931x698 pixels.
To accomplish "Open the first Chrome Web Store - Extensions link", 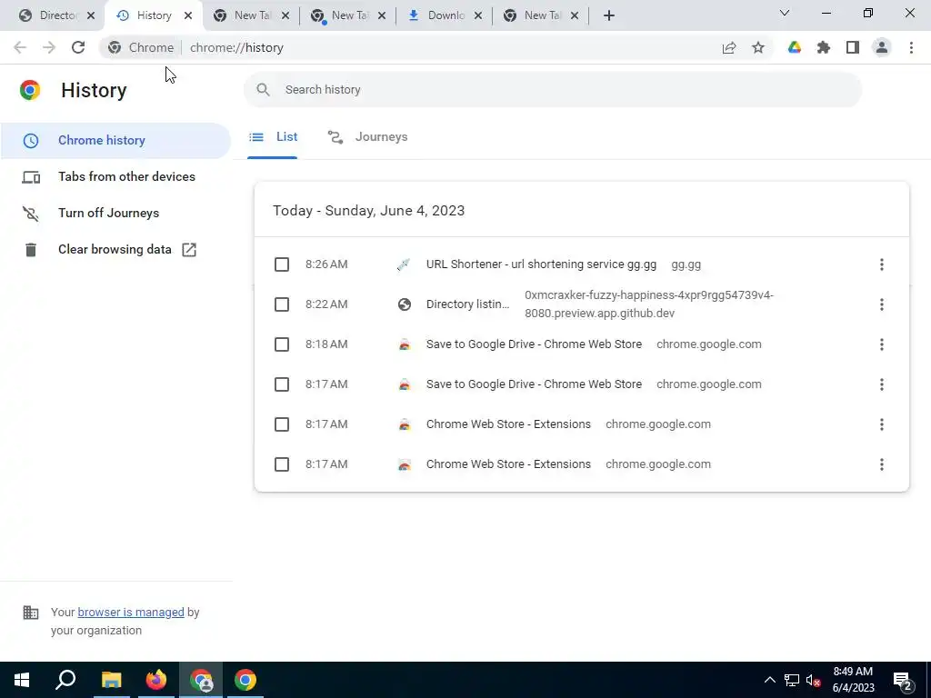I will tap(508, 424).
